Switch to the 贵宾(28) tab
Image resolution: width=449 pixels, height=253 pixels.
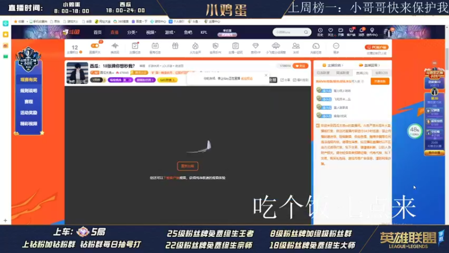coord(362,73)
